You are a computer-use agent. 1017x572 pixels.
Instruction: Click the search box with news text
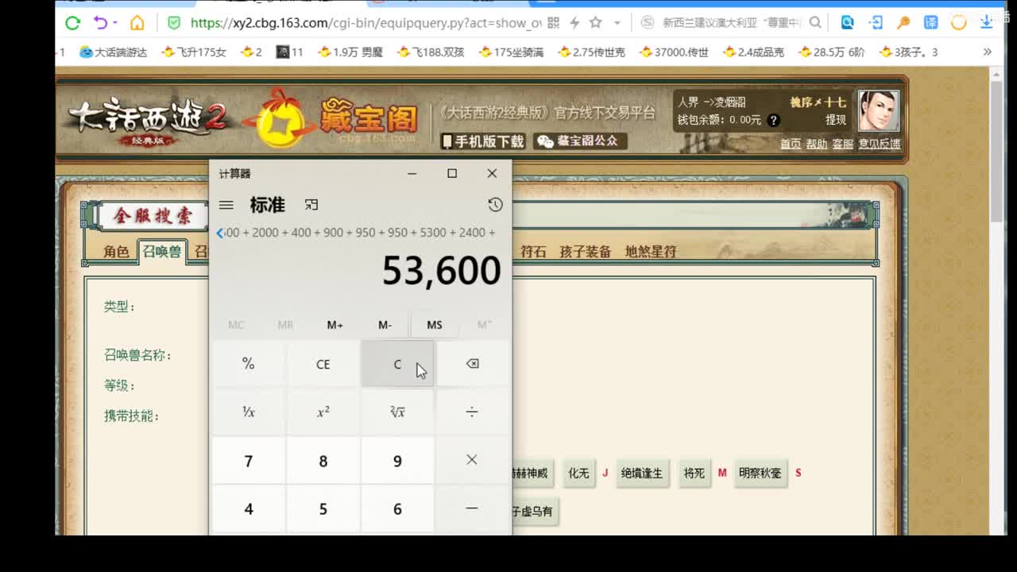[x=731, y=23]
